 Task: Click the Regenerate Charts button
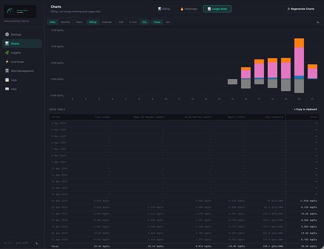(x=301, y=9)
